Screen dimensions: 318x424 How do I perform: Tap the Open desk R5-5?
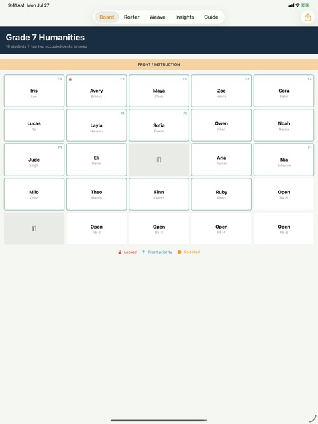[x=284, y=229]
